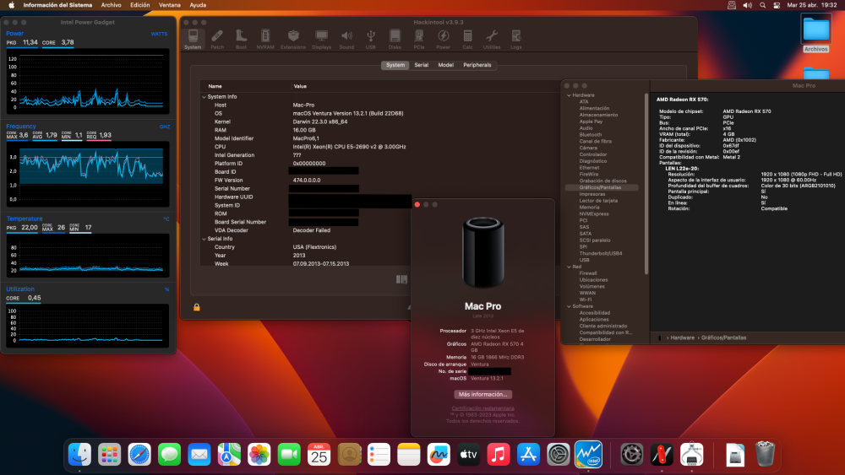Image resolution: width=845 pixels, height=475 pixels.
Task: Open the volume control in menu bar
Action: point(748,5)
